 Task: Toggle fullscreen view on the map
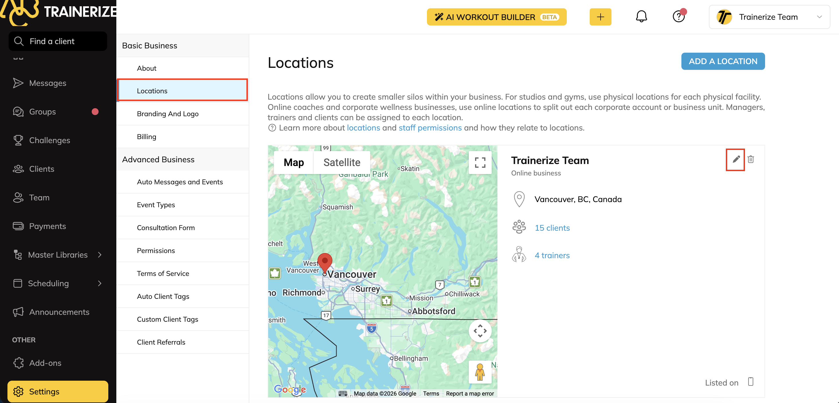[x=480, y=163]
